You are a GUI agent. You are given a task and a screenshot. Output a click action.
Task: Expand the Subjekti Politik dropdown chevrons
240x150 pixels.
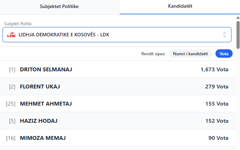point(225,35)
